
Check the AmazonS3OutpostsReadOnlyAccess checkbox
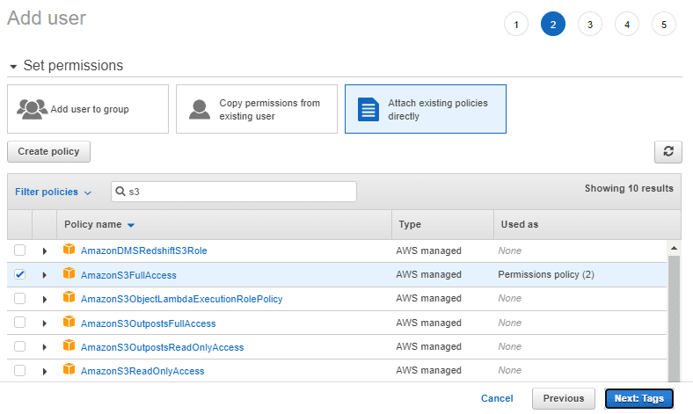tap(20, 346)
